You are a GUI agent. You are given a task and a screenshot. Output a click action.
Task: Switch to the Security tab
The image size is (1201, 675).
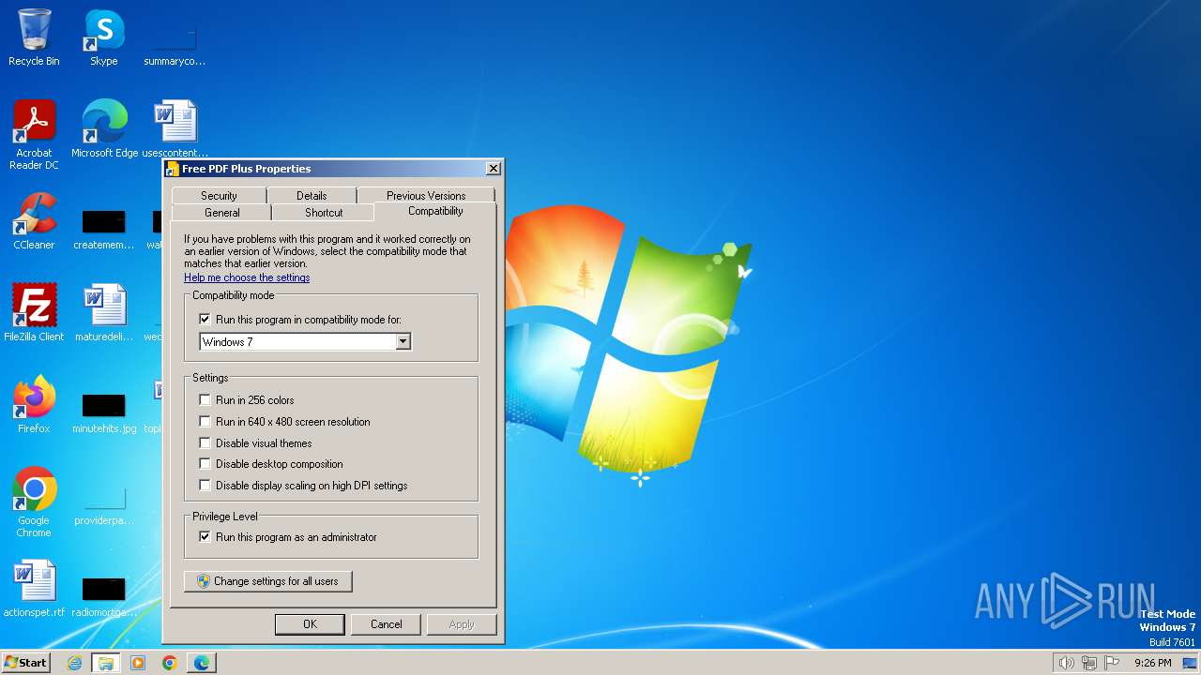tap(219, 195)
